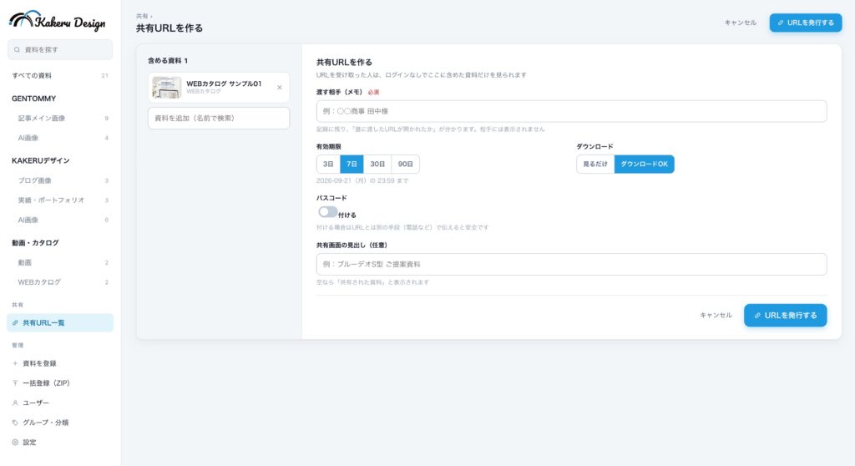This screenshot has height=466, width=855.
Task: Click the plus icon beside 資料を登録
Action: (15, 363)
